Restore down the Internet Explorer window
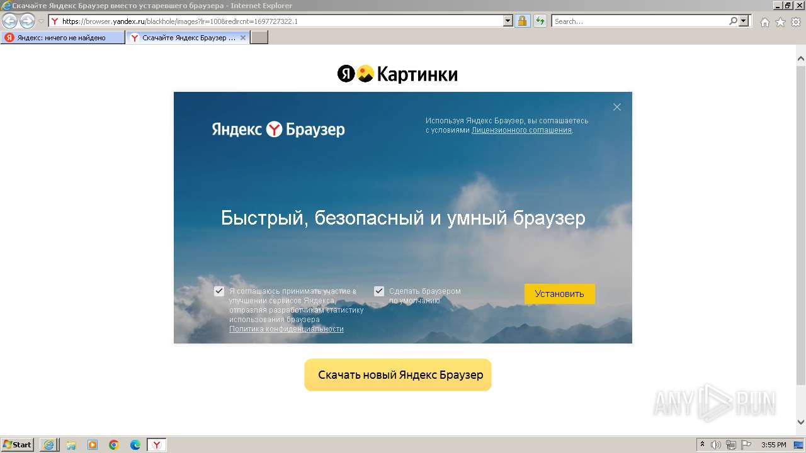The width and height of the screenshot is (806, 453). click(787, 5)
